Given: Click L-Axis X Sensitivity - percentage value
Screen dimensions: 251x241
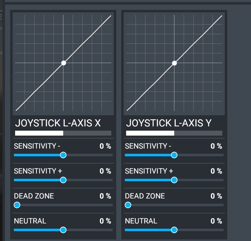Looking at the screenshot, I should click(x=105, y=146).
